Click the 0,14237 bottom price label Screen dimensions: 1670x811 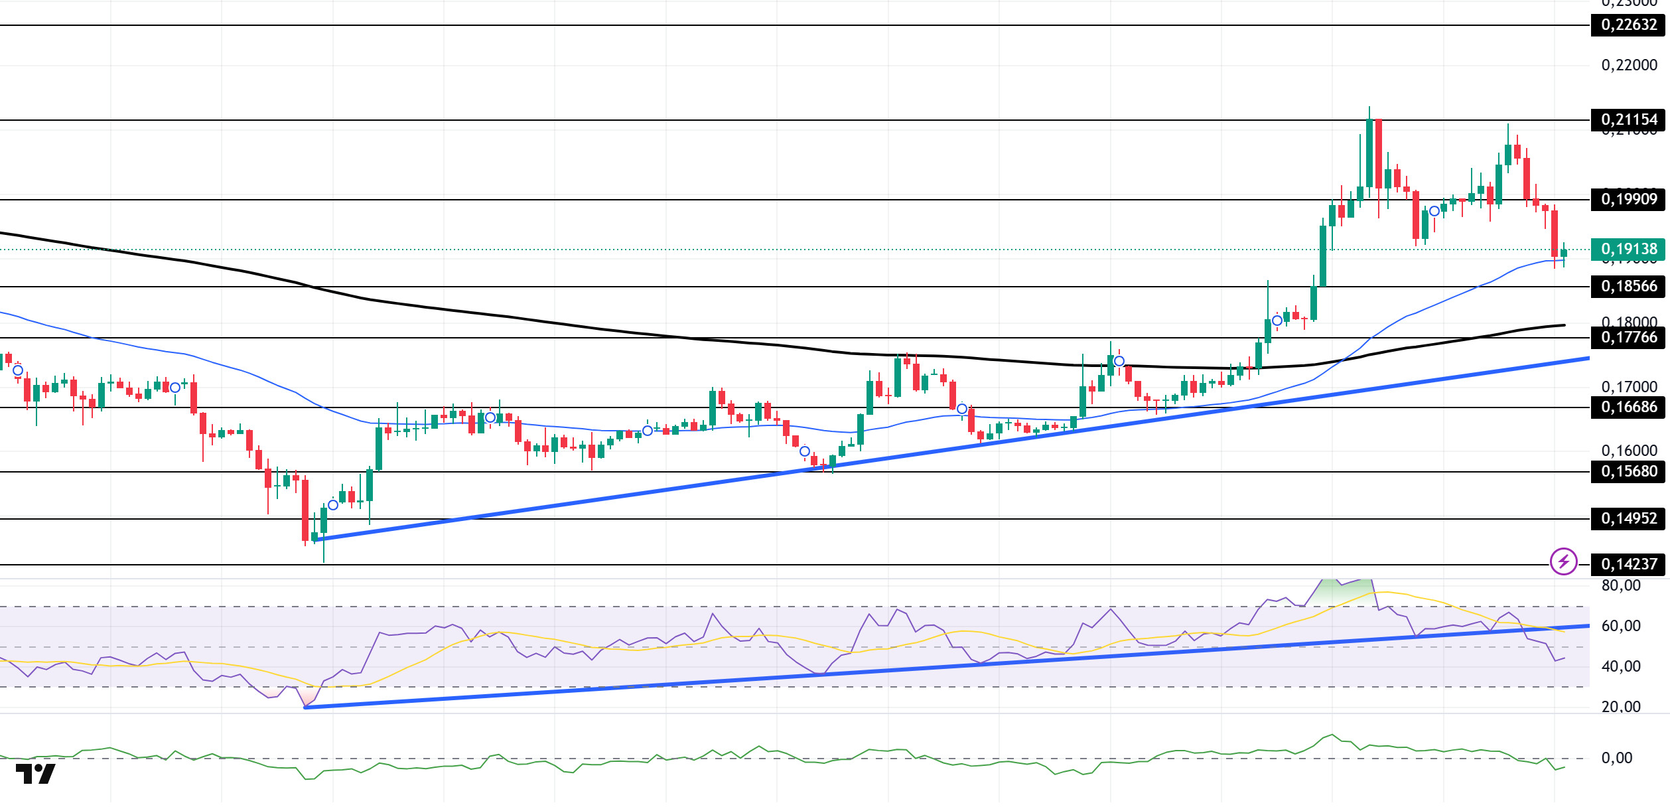coord(1628,564)
